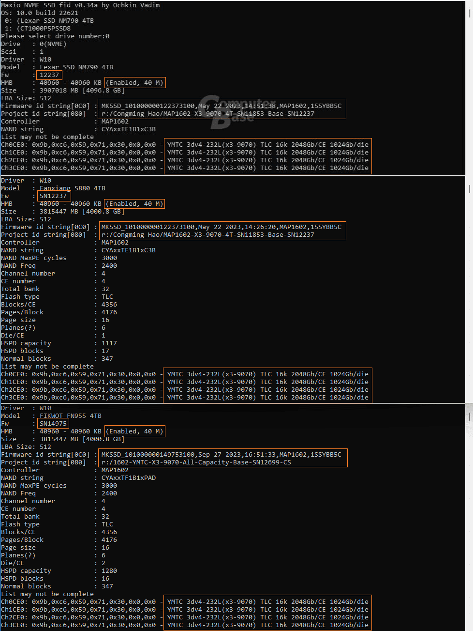Click 'Flash type TLC' in the FIKWOT panel

pyautogui.click(x=57, y=524)
